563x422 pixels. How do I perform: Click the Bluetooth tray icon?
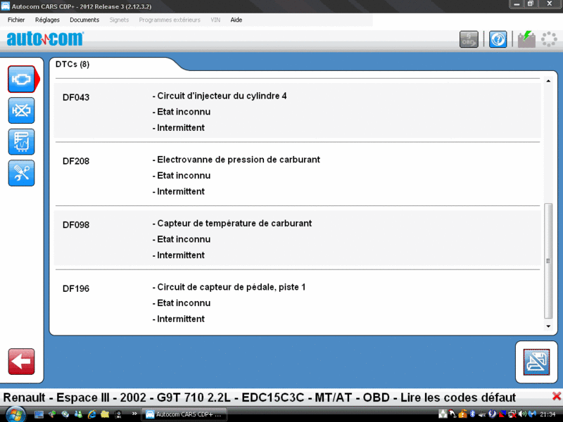click(472, 414)
